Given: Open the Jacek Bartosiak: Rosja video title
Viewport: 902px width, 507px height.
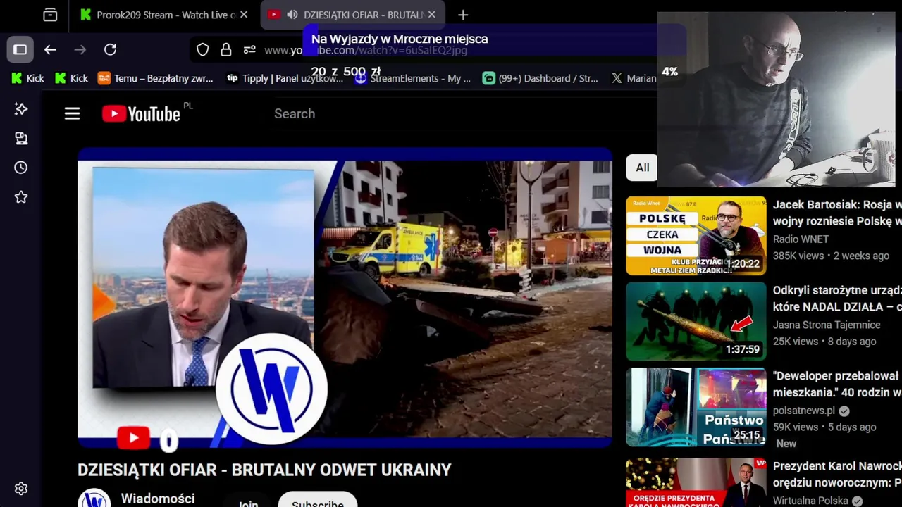Looking at the screenshot, I should click(x=837, y=213).
